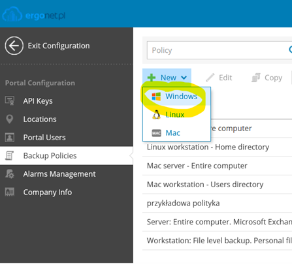Screen dimensions: 292x272
Task: Select 'Mac server - Entire computer' policy
Action: [x=217, y=166]
